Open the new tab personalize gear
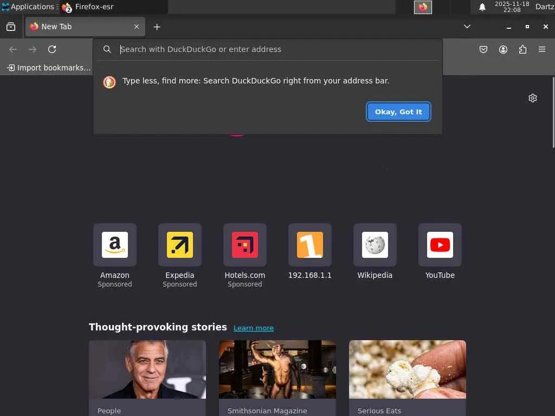Screen dimensions: 555x416 pyautogui.click(x=532, y=98)
